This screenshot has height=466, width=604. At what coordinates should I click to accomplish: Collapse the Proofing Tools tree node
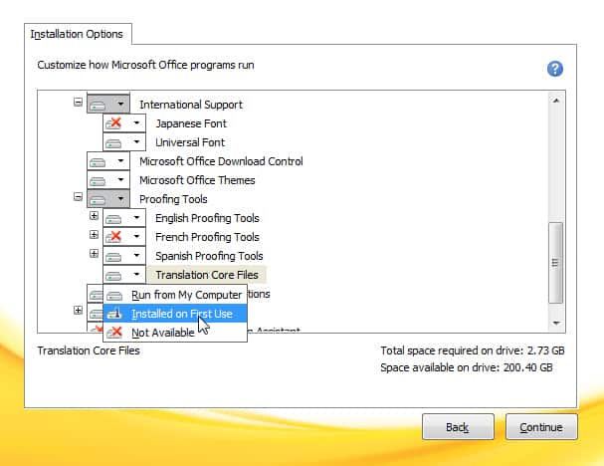78,197
